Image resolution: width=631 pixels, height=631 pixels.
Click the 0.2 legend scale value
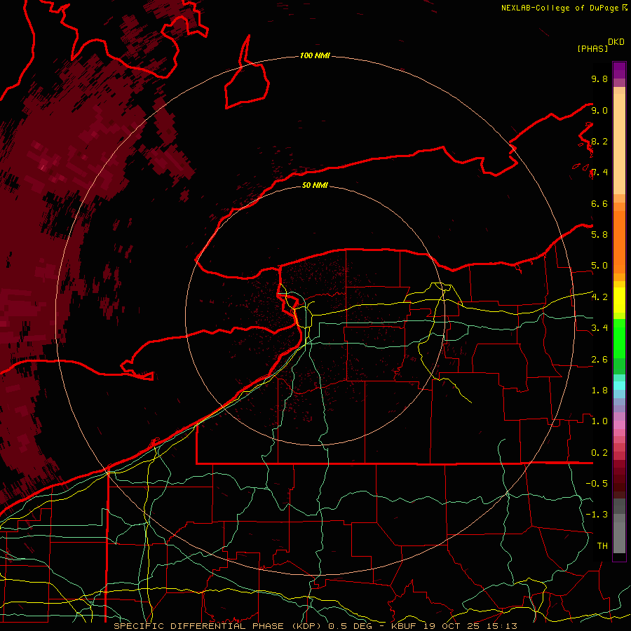[599, 453]
